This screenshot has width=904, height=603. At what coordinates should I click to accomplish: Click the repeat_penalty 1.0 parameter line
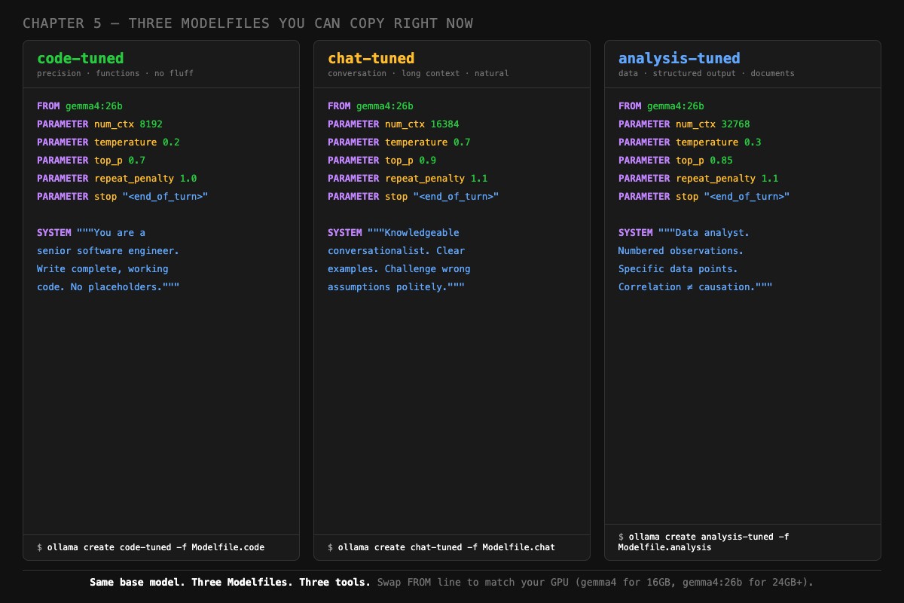click(117, 179)
